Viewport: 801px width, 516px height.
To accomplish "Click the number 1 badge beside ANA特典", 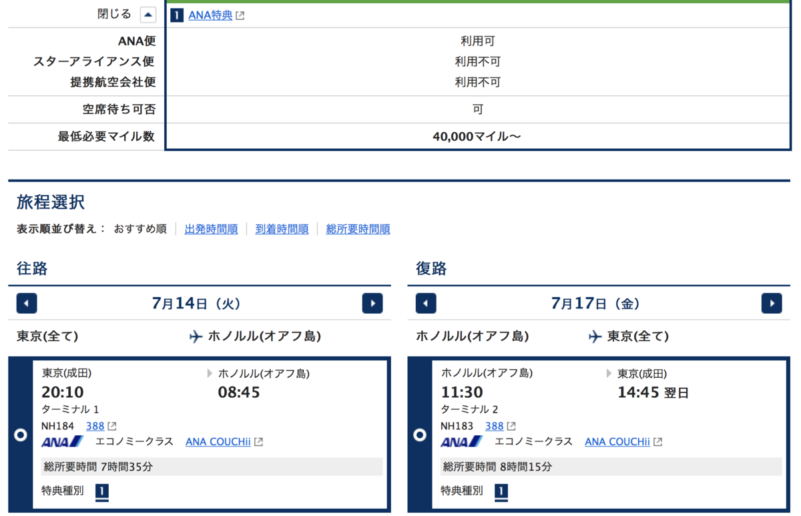I will (176, 15).
